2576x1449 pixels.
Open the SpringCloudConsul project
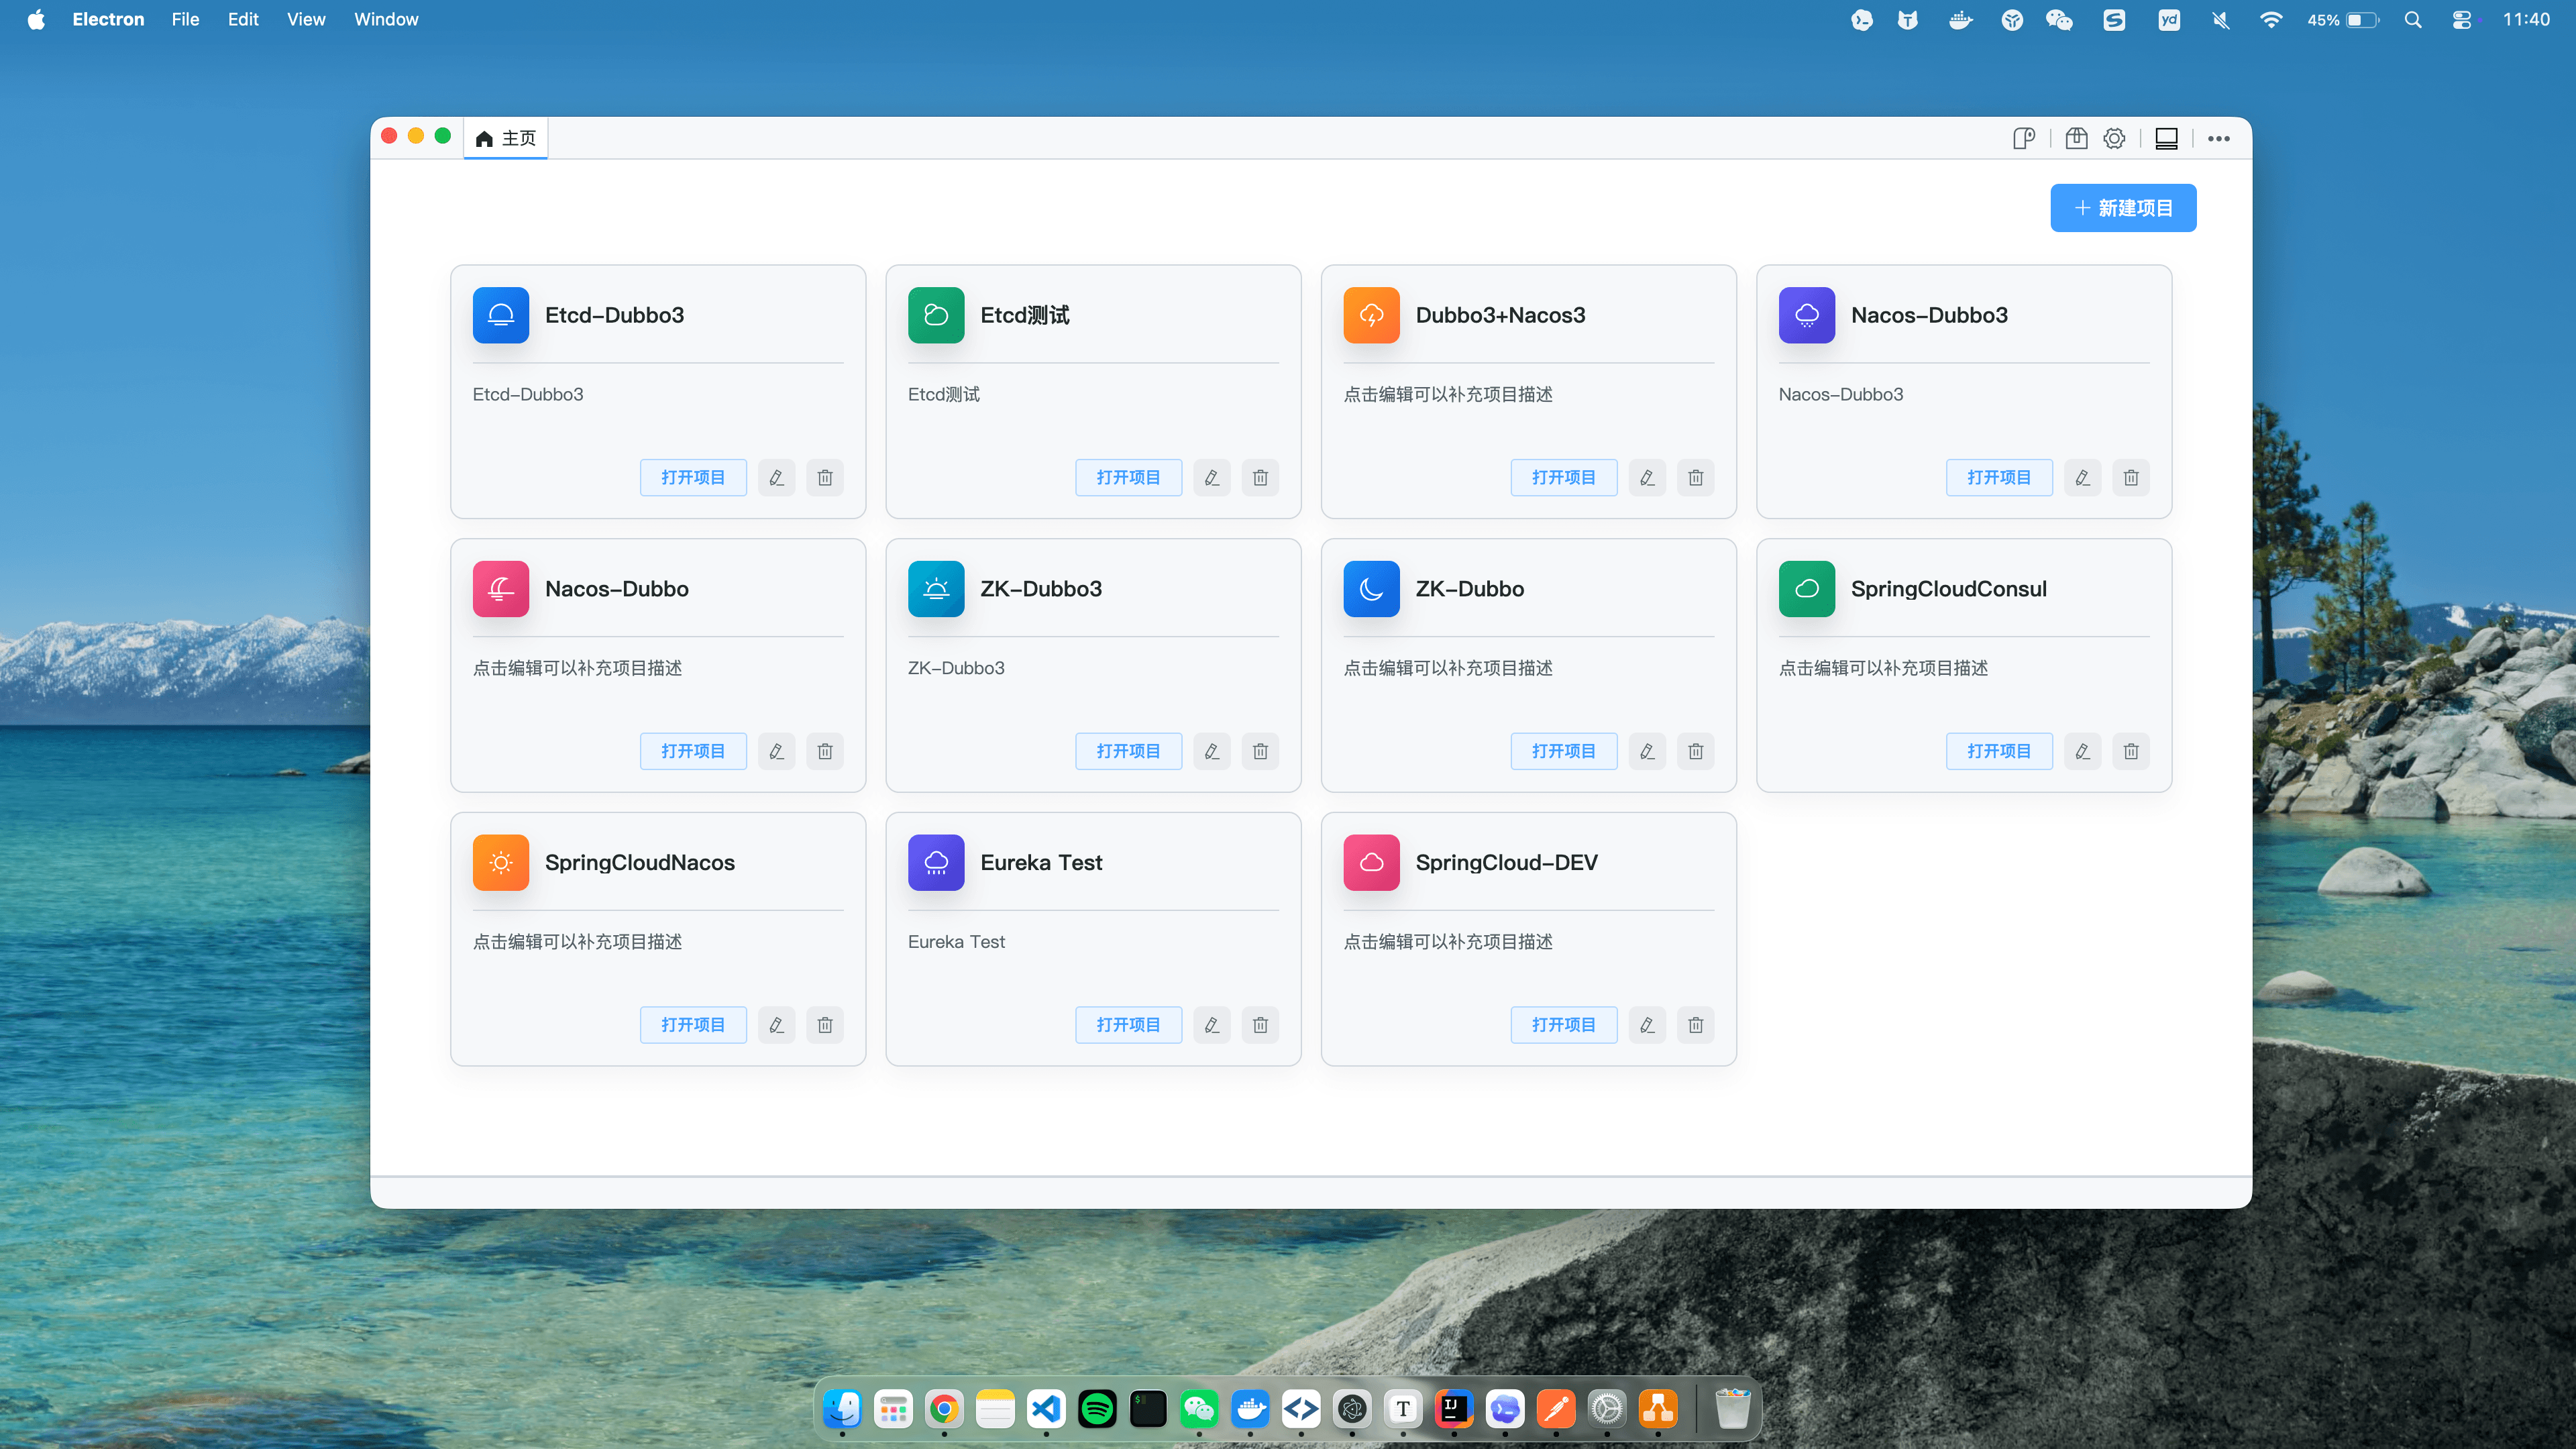pos(1999,751)
